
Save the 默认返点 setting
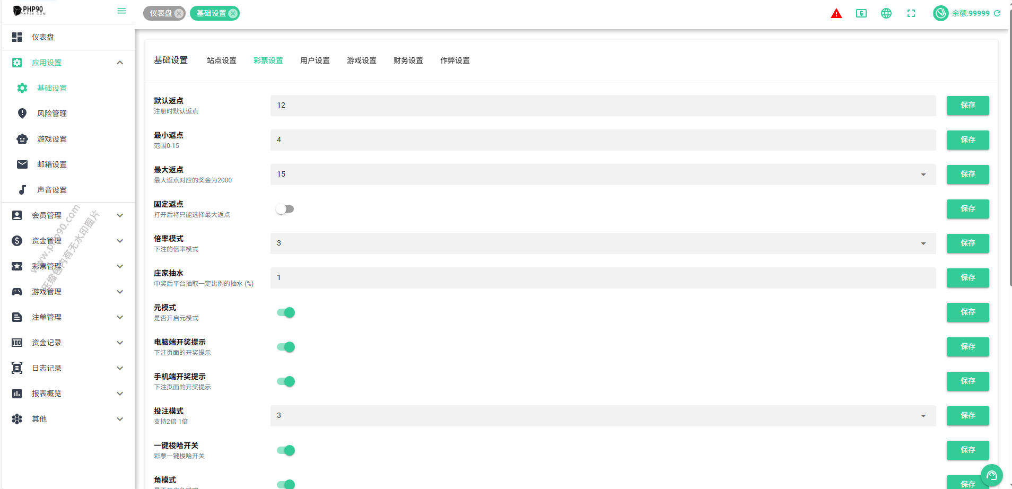click(967, 106)
